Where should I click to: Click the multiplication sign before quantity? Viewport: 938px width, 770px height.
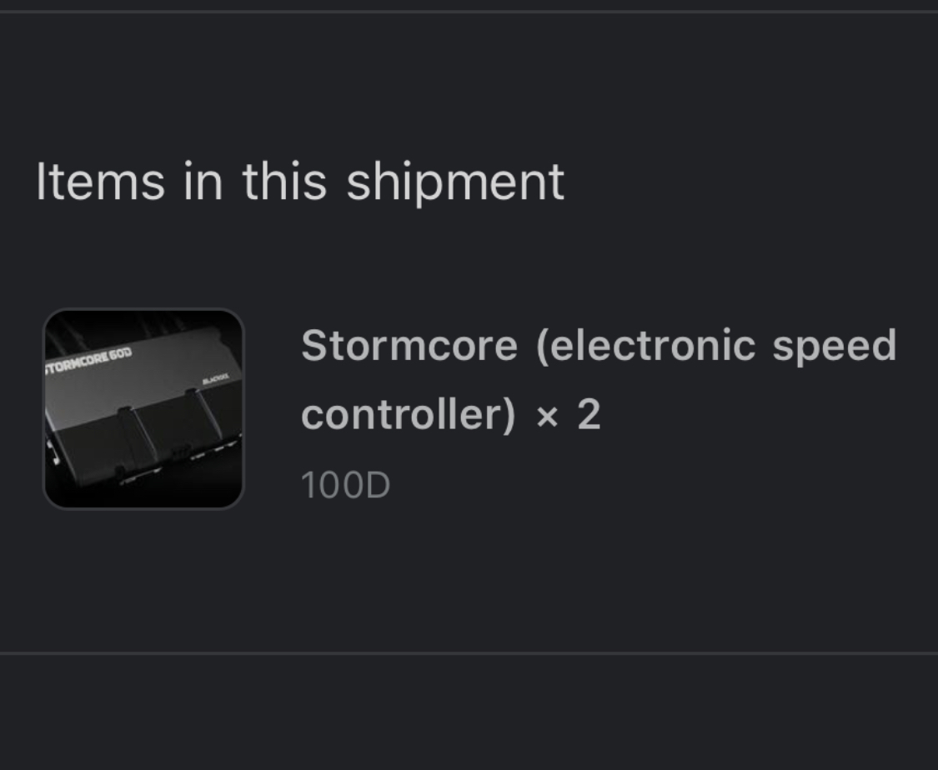tap(547, 417)
